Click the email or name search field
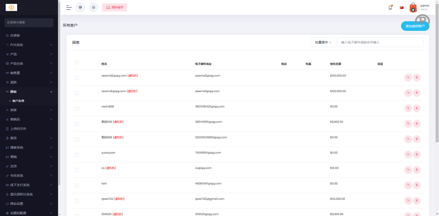 tap(380, 42)
